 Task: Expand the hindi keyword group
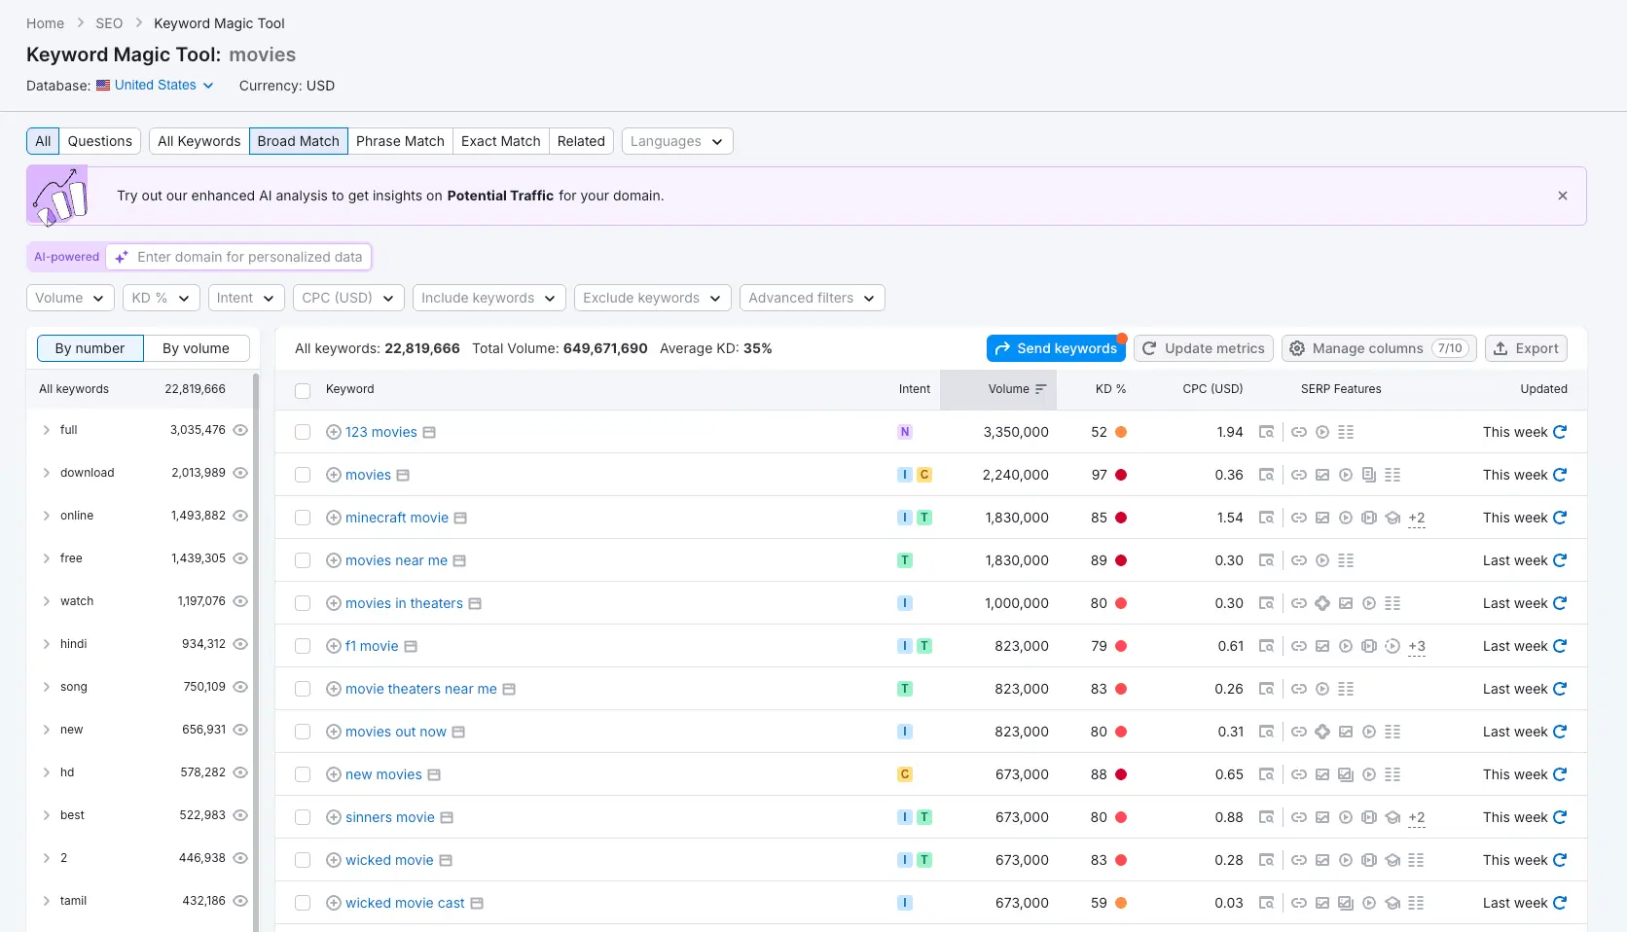(46, 644)
